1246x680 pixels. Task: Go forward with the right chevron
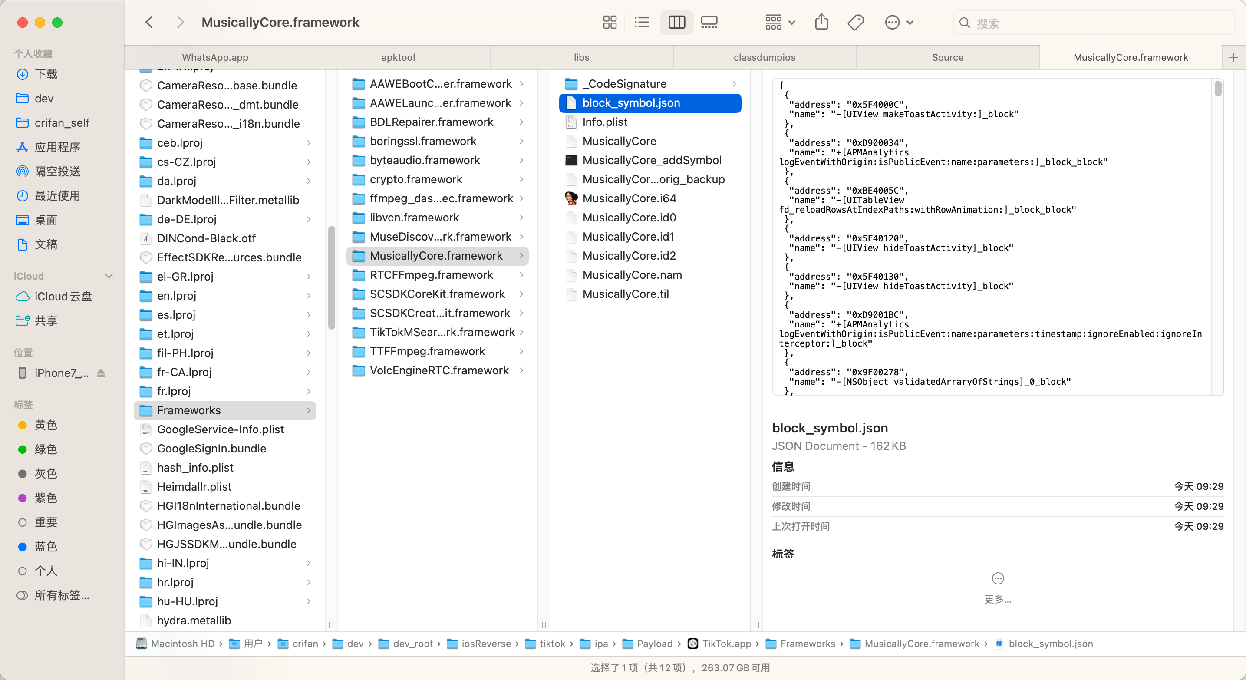pyautogui.click(x=180, y=22)
